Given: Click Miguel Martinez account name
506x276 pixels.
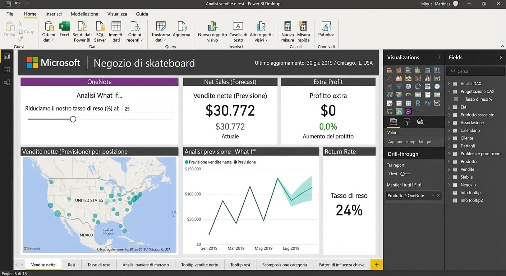Looking at the screenshot, I should (x=436, y=4).
